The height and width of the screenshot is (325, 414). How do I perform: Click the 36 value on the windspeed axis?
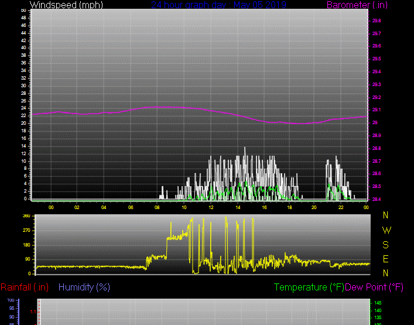coord(23,63)
